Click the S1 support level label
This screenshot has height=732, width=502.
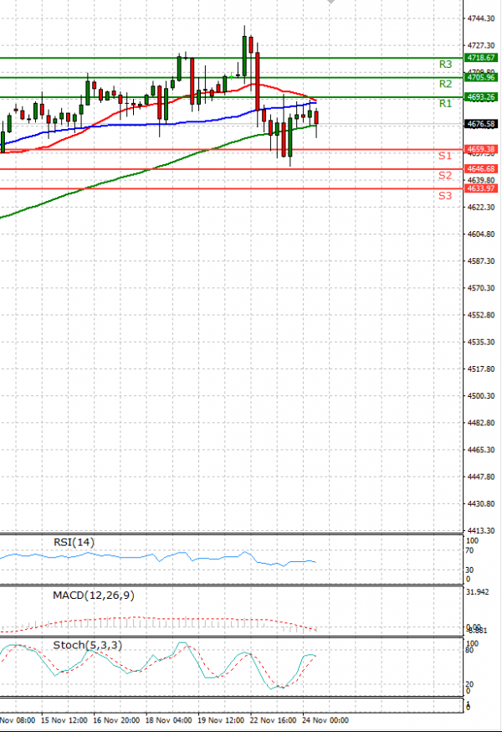444,156
